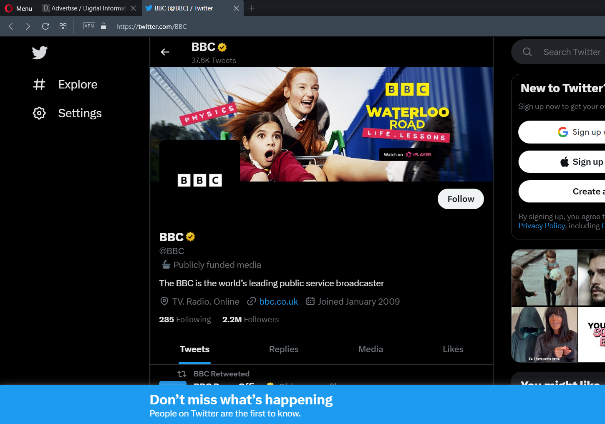Viewport: 605px width, 424px height.
Task: Click the Joined January 2009 text
Action: (x=359, y=301)
